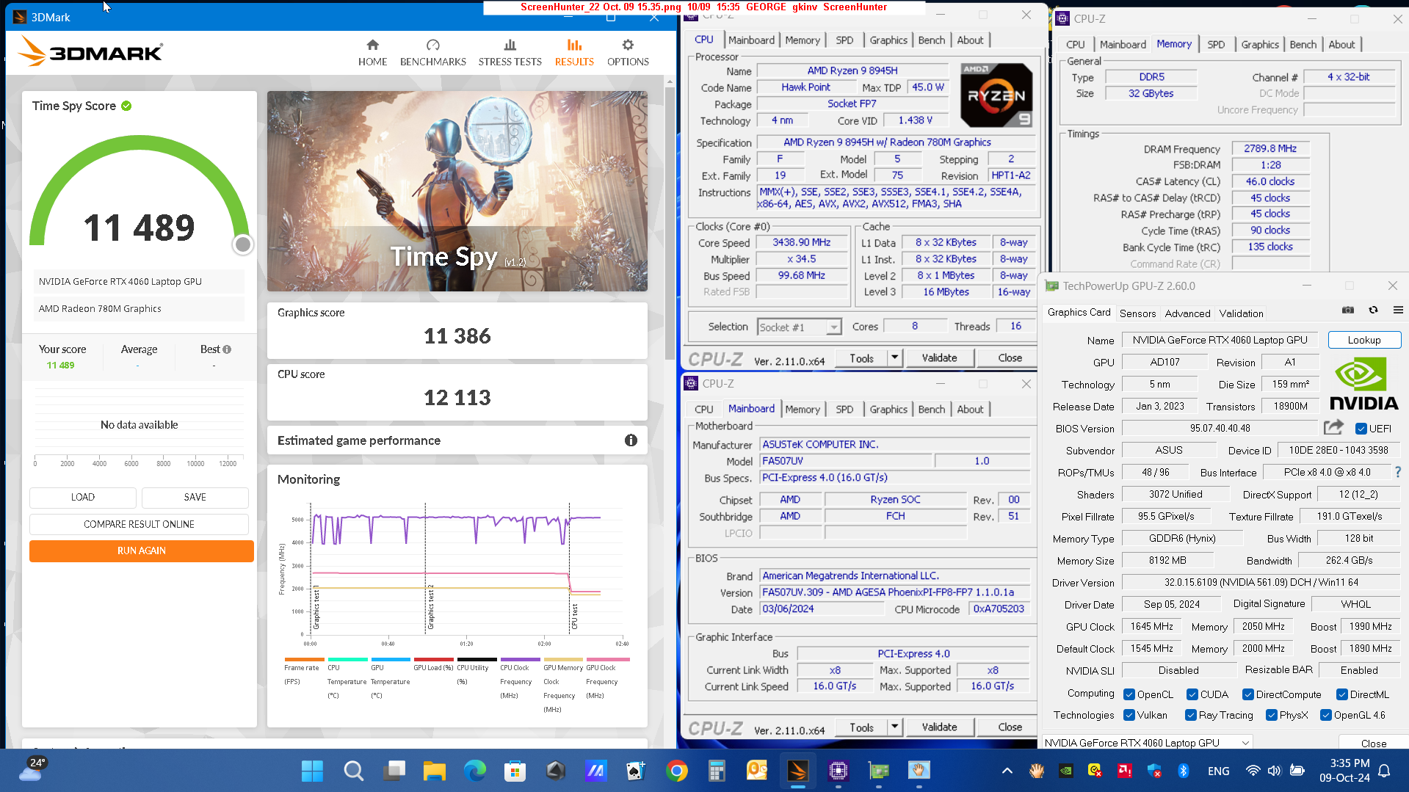1409x792 pixels.
Task: Open 3DMark HOME section
Action: (x=372, y=53)
